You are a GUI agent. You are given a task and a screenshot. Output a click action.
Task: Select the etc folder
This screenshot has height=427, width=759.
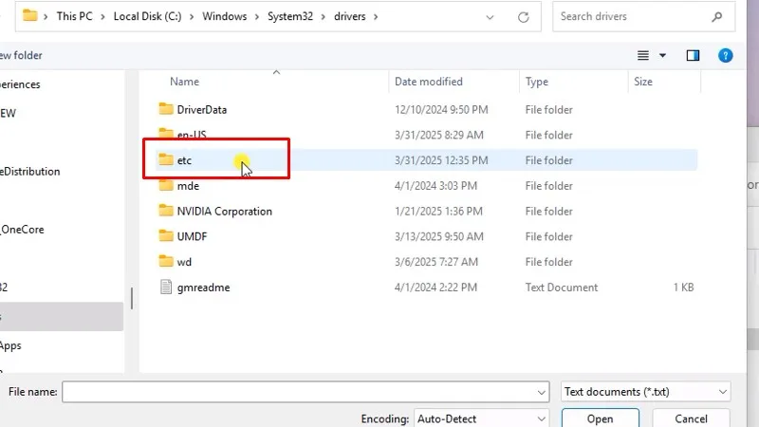(x=184, y=160)
